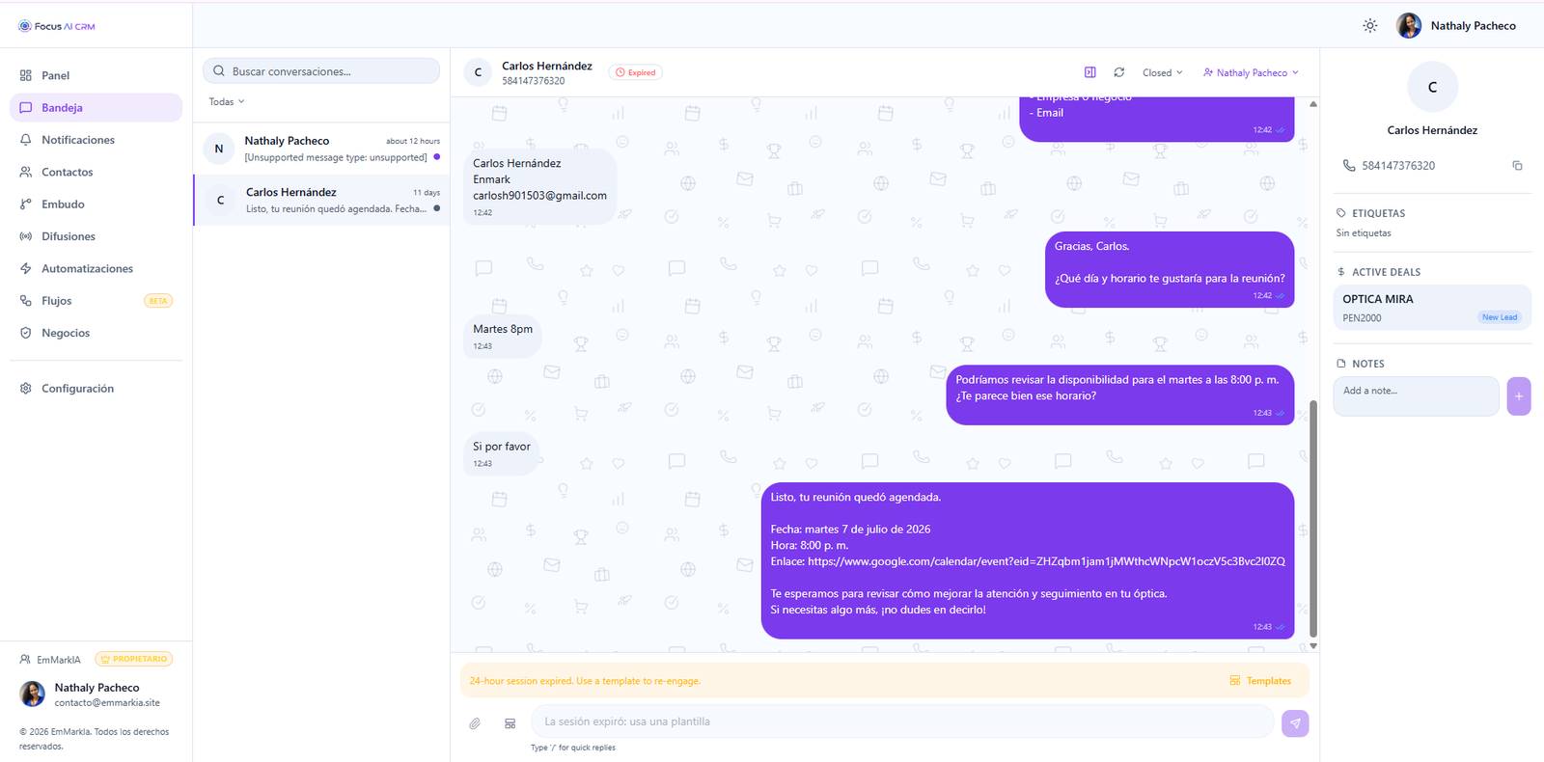
Task: Click the chat scrollbar down arrow
Action: [1312, 646]
